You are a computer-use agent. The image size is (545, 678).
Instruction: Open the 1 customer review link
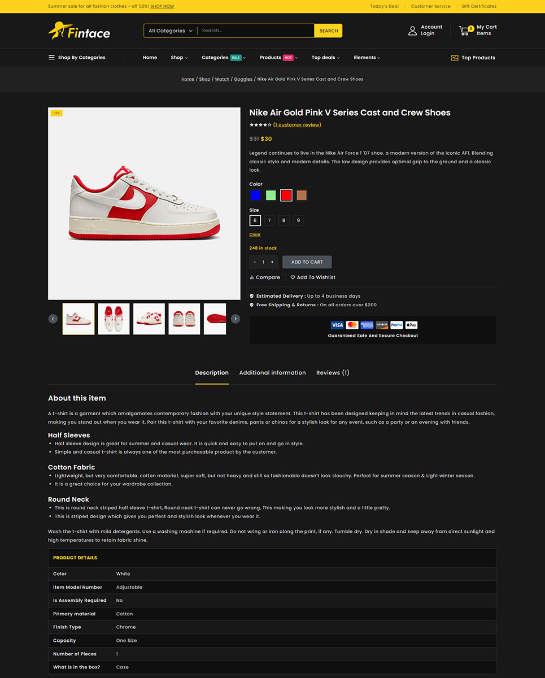[297, 125]
